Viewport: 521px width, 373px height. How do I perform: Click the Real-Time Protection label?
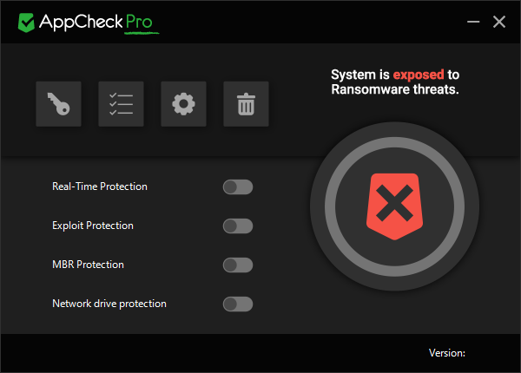[100, 186]
